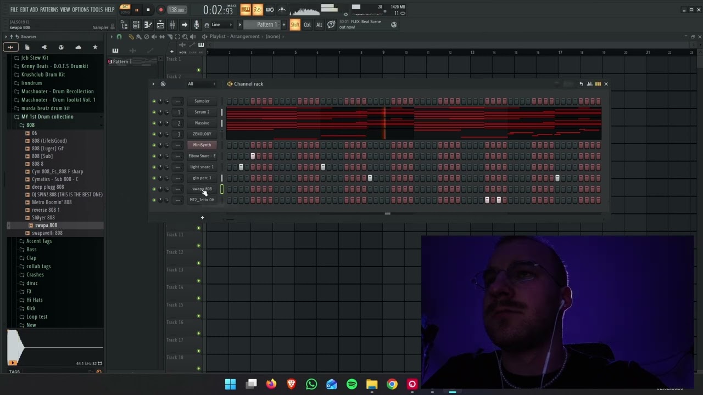Add a new pattern with the plus button
Viewport: 703px width, 395px height.
[x=284, y=25]
